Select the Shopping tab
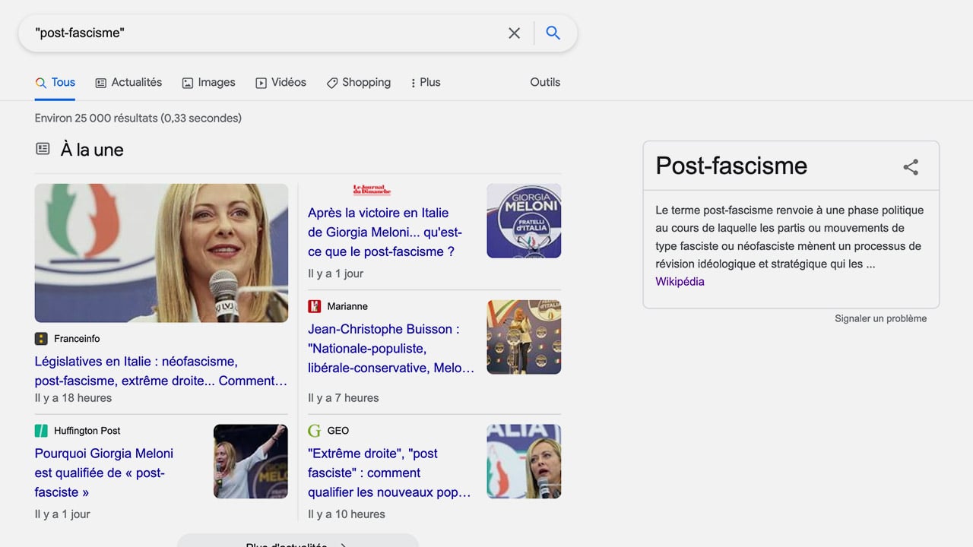Viewport: 973px width, 547px height. point(358,82)
